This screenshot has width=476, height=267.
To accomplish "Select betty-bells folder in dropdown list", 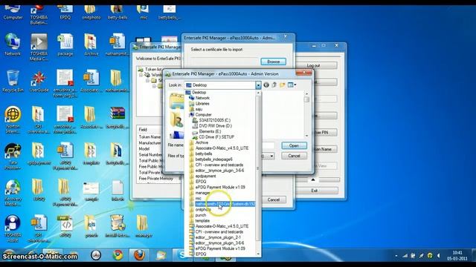I will click(x=204, y=154).
